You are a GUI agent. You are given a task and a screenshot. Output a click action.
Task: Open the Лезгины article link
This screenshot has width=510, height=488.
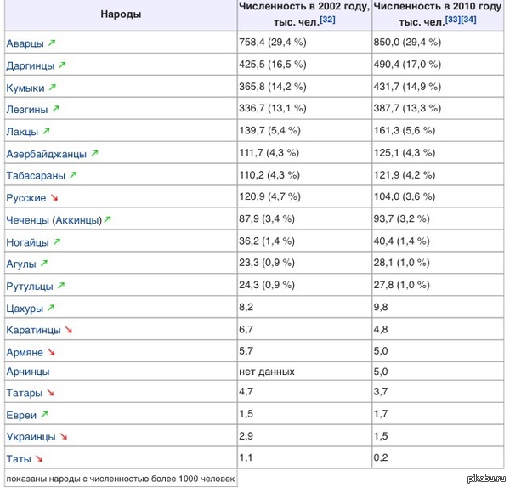click(x=26, y=109)
